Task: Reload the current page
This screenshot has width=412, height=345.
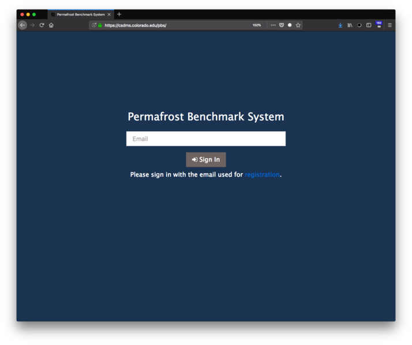Action: coord(42,25)
